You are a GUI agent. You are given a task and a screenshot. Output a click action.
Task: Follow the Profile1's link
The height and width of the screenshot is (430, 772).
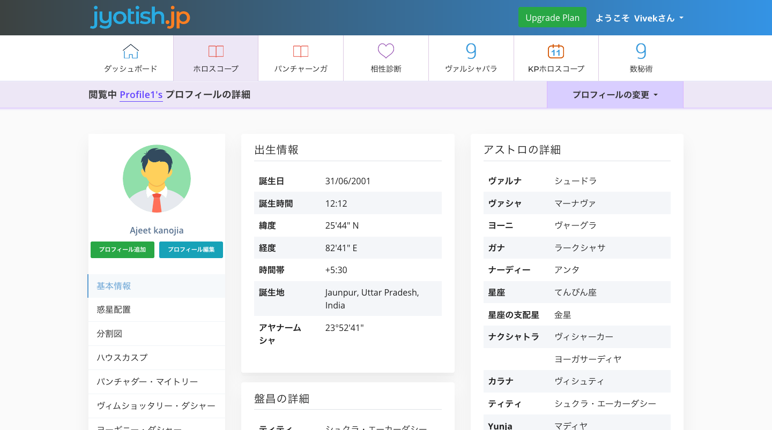coord(141,95)
